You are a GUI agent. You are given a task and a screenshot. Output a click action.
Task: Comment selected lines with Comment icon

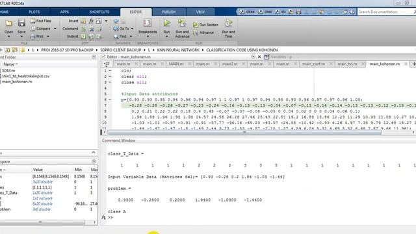tap(83, 29)
